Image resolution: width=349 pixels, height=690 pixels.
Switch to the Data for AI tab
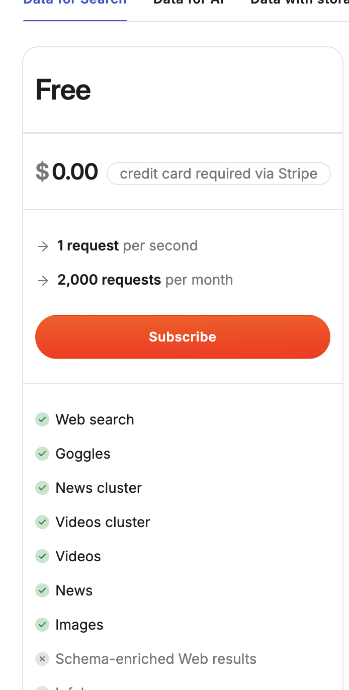tap(189, 4)
